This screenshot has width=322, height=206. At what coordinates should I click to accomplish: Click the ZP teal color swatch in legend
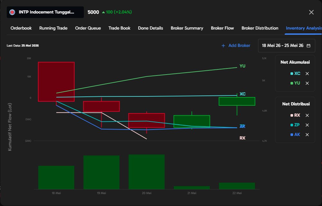291,125
